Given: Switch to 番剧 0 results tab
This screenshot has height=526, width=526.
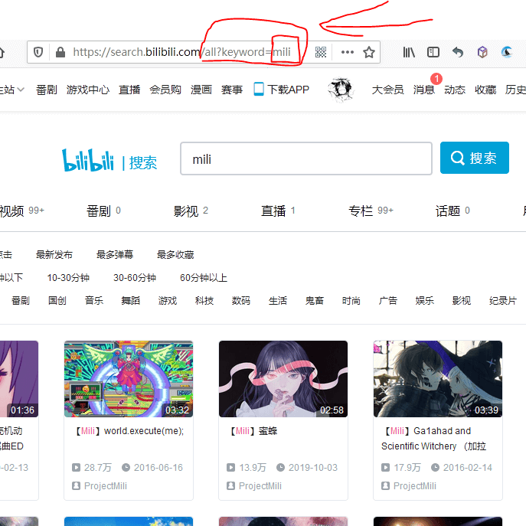Looking at the screenshot, I should pyautogui.click(x=103, y=211).
